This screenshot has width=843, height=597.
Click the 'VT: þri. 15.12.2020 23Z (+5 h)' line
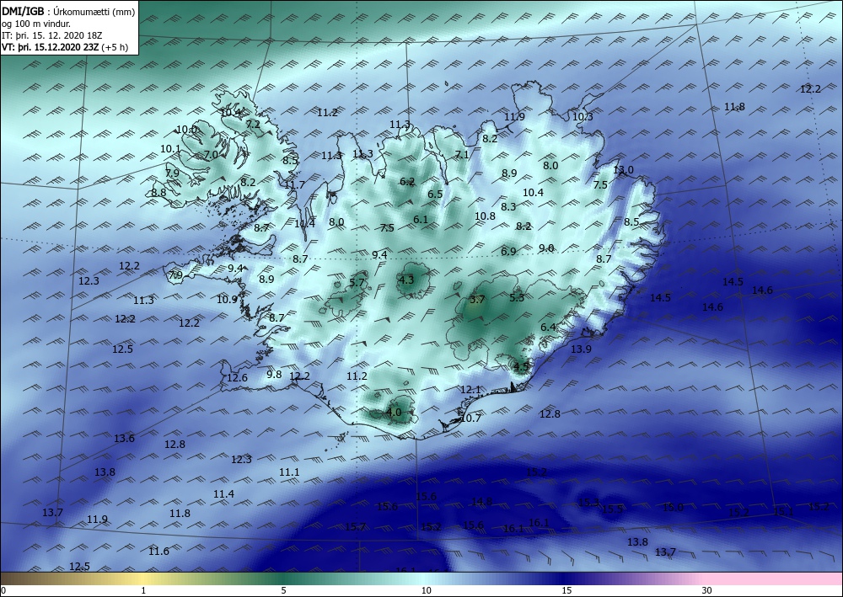[x=65, y=47]
